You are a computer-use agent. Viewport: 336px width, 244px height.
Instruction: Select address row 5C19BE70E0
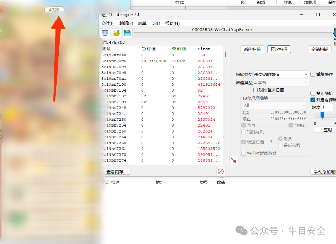point(162,61)
